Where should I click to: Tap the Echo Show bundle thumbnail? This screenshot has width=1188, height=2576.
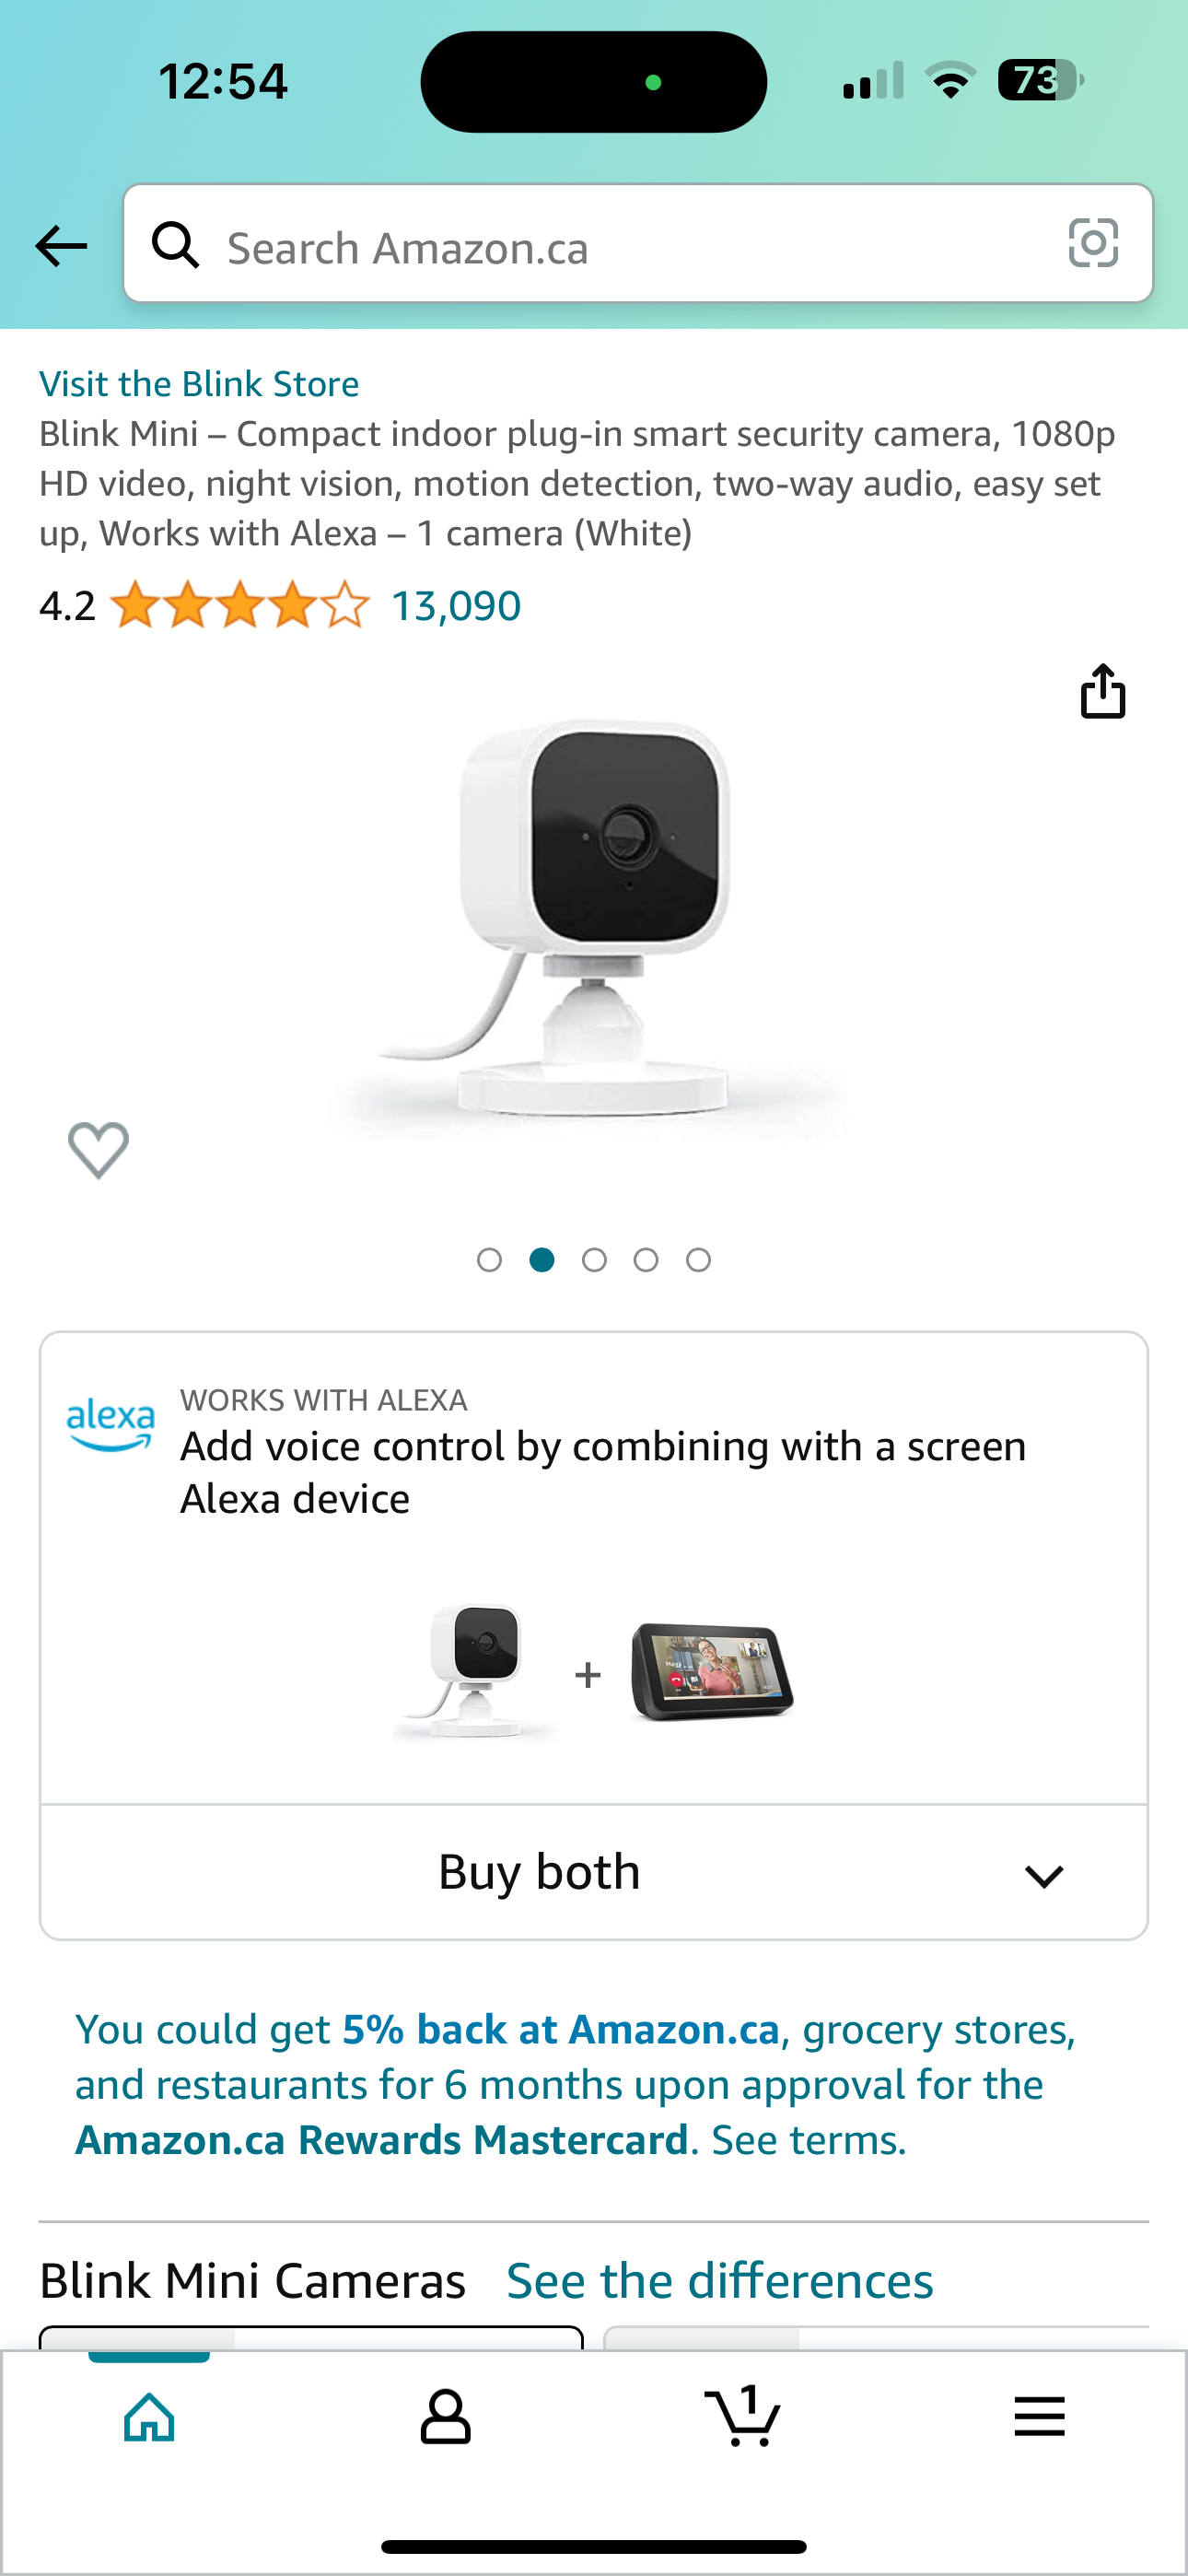[x=712, y=1672]
